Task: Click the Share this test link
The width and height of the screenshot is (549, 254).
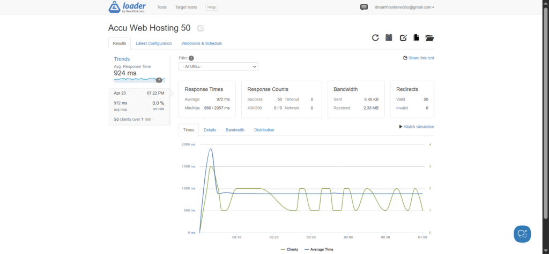Action: coord(419,58)
